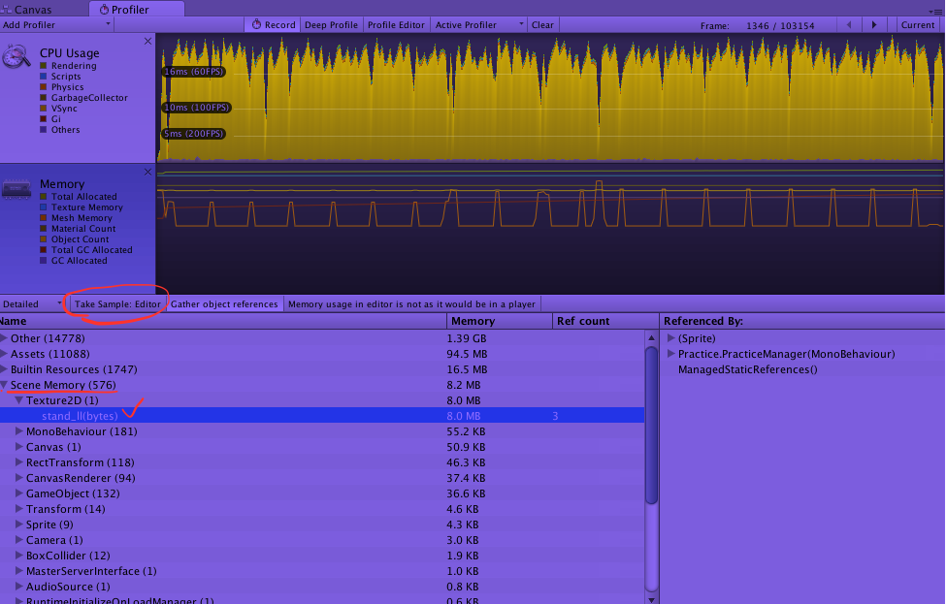Collapse the Scene Memory (576) row
The height and width of the screenshot is (604, 947).
point(4,385)
